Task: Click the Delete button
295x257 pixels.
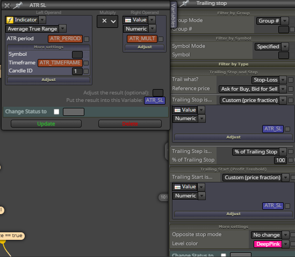Action: coord(130,124)
